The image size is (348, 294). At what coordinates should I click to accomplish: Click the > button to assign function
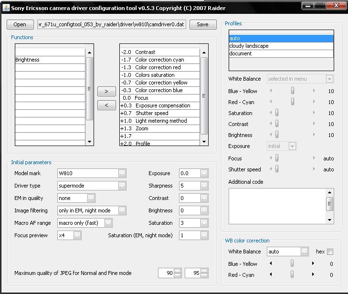[x=106, y=92]
